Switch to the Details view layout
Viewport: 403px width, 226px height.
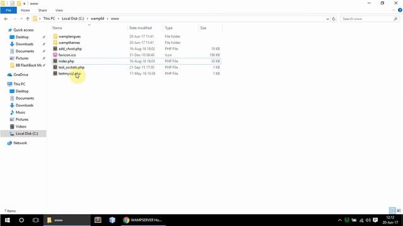coord(392,211)
